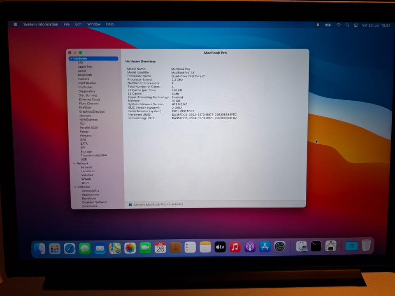395x296 pixels.
Task: Select Storage in the sidebar
Action: (86, 152)
